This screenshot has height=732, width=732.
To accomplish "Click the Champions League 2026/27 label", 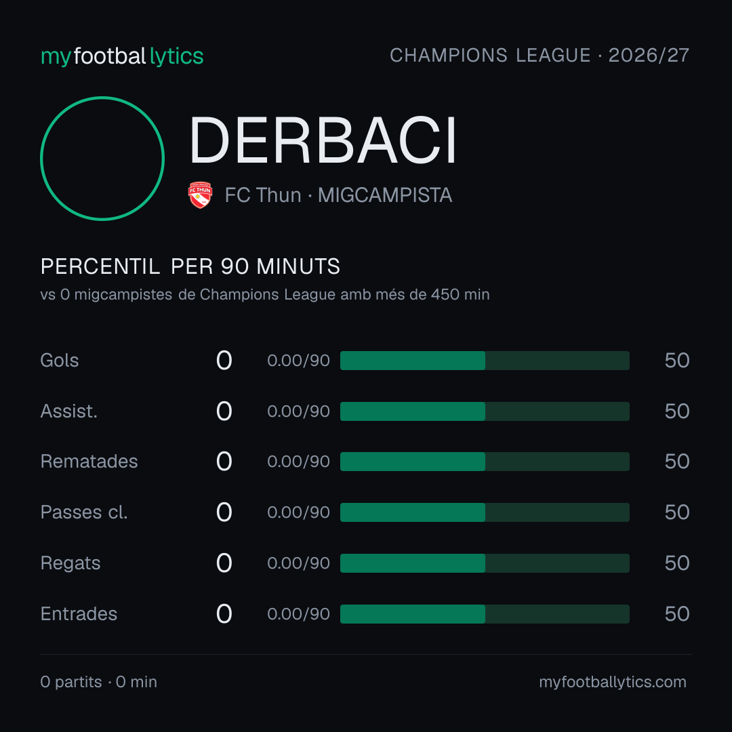I will [540, 55].
